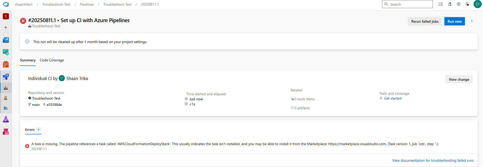Open troubleshooting failed runs documentation link

coord(433,160)
